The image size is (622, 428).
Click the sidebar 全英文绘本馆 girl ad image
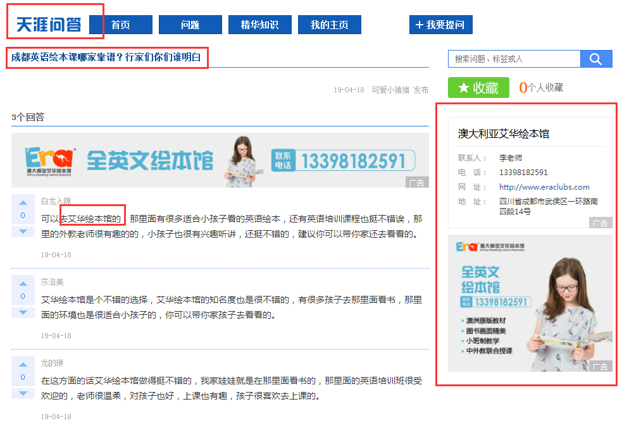[x=530, y=303]
